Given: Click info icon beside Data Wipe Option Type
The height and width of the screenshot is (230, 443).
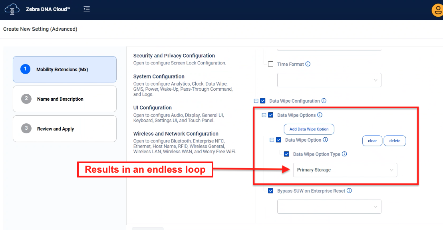Looking at the screenshot, I should click(x=344, y=154).
